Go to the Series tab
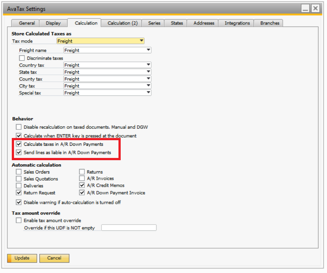 tap(153, 23)
